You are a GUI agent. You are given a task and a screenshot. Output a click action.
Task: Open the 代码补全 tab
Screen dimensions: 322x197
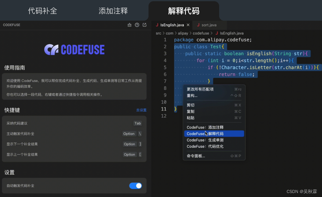point(43,11)
